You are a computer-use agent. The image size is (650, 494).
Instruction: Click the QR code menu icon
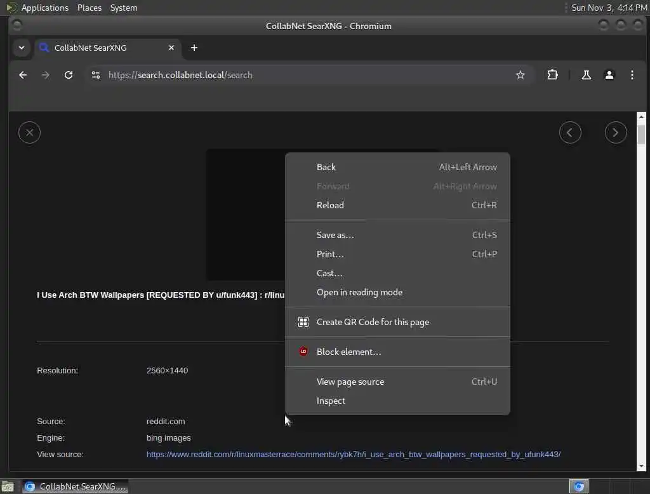coord(303,322)
